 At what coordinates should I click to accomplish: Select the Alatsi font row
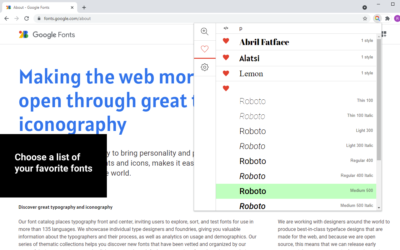[x=296, y=58]
